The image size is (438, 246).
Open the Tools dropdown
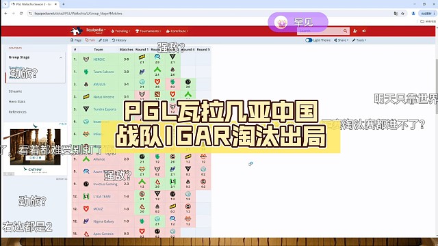coord(359,40)
